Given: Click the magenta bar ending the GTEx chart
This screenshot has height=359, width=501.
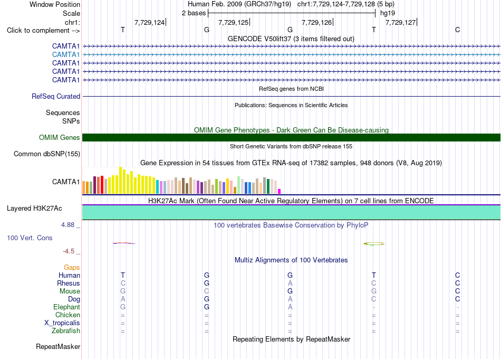Looking at the screenshot, I should pyautogui.click(x=280, y=191).
